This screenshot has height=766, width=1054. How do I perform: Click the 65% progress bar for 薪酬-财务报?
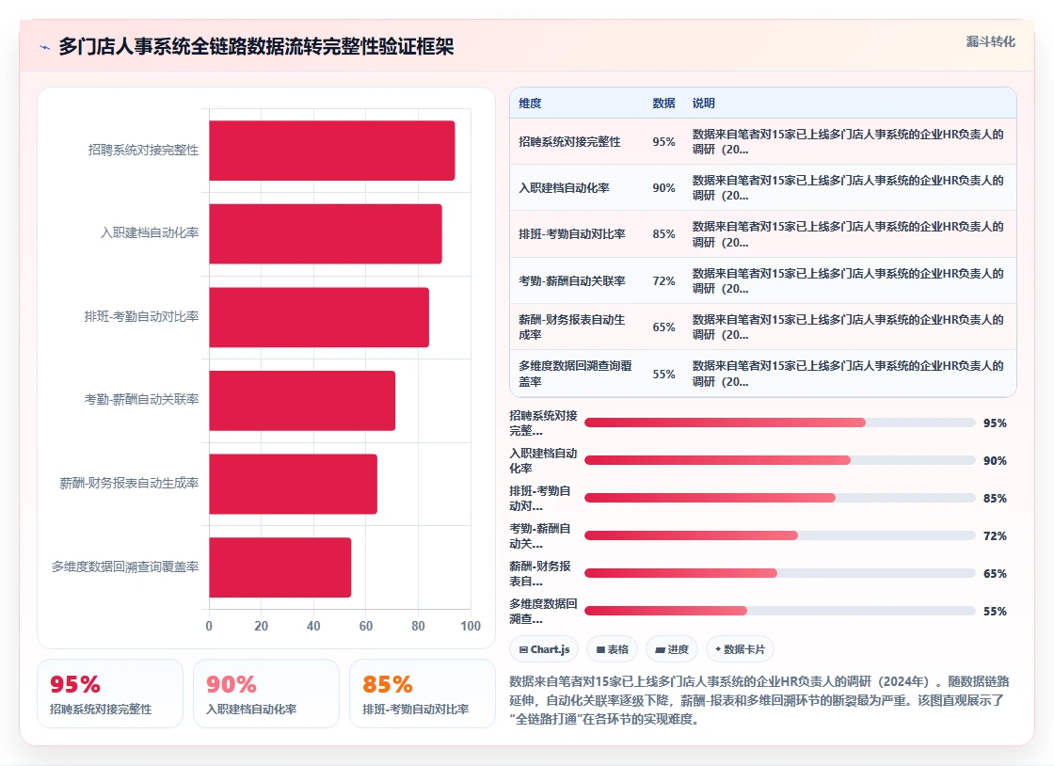click(780, 573)
